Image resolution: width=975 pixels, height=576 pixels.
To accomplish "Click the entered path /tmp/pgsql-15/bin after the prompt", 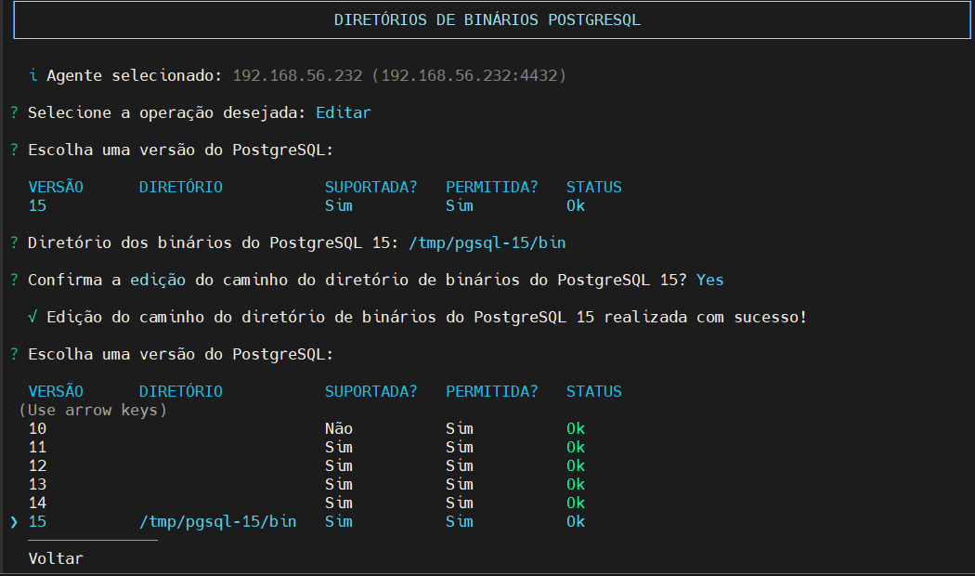I will (x=487, y=242).
